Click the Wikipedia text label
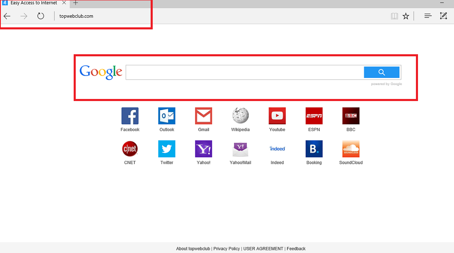The height and width of the screenshot is (253, 454). click(240, 130)
